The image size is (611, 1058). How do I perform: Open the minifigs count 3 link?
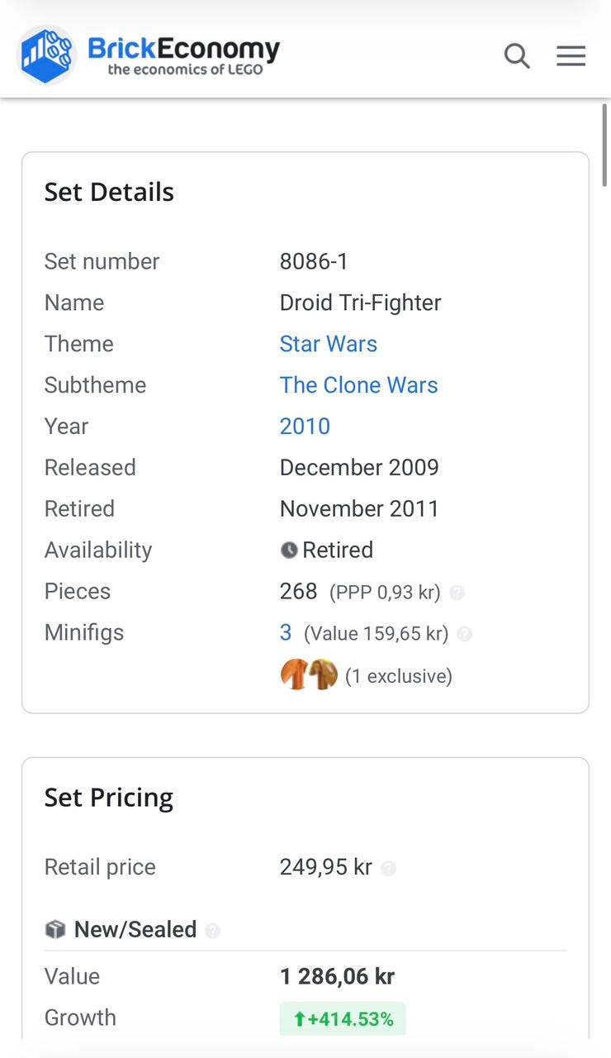286,633
